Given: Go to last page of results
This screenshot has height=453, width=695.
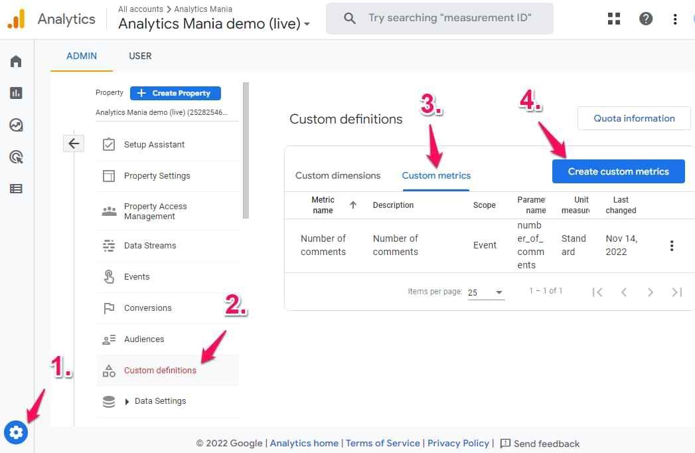Looking at the screenshot, I should (x=677, y=292).
